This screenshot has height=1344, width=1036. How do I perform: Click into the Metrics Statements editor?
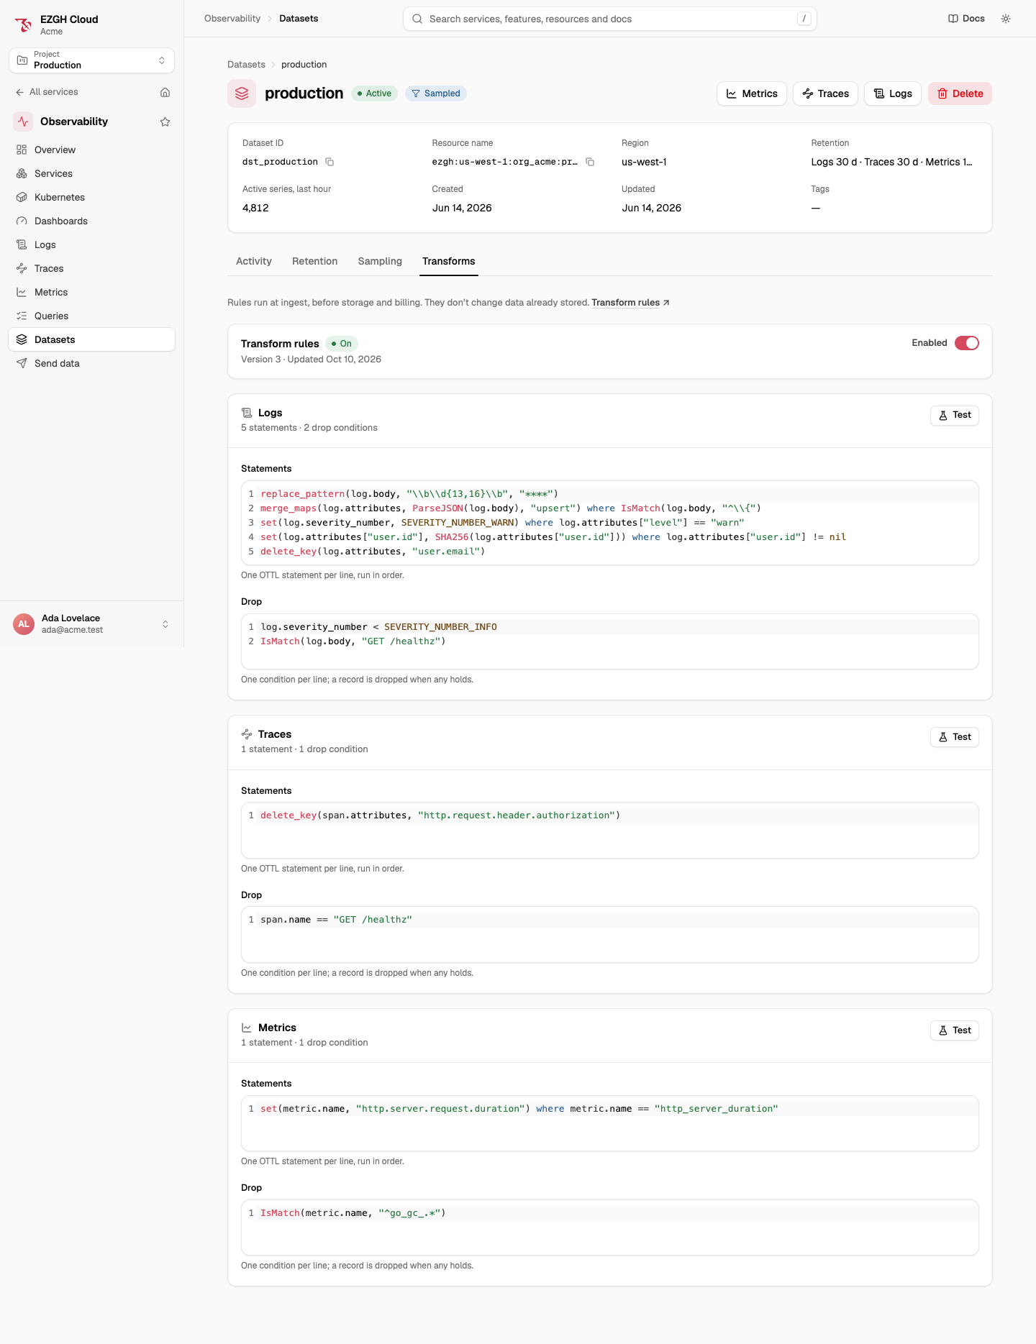[x=610, y=1123]
